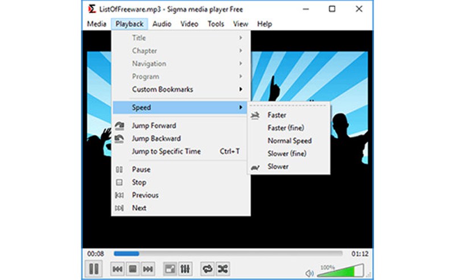The image size is (455, 280).
Task: Select Pause in Playback menu
Action: (180, 170)
